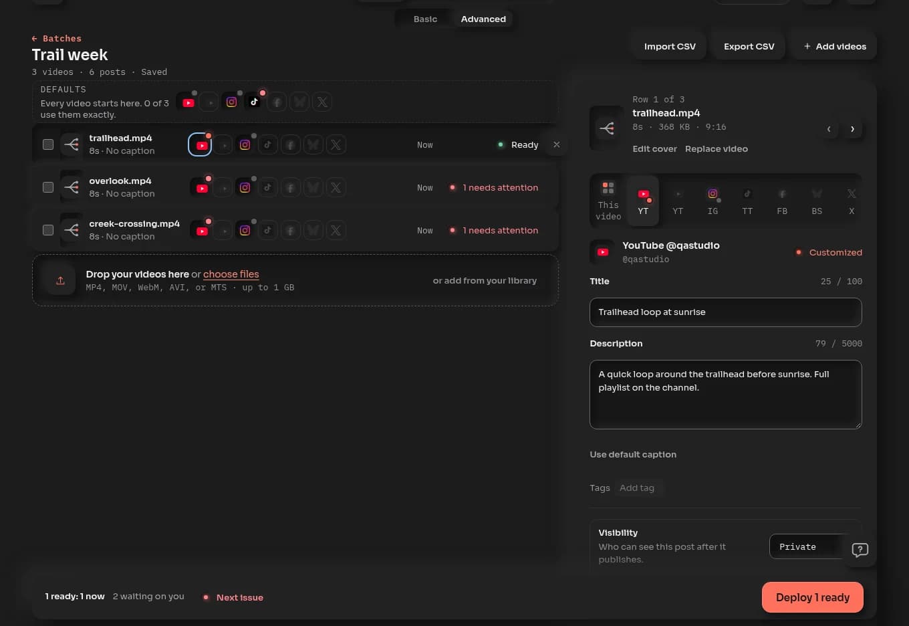Screen dimensions: 909x626
Task: Check the creek-crossing.mp4 row checkbox
Action: point(48,230)
